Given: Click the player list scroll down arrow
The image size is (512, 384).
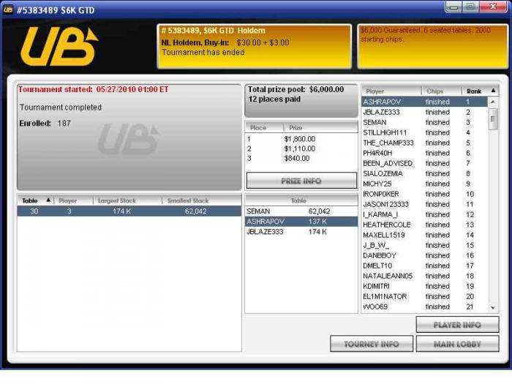Looking at the screenshot, I should tap(493, 308).
